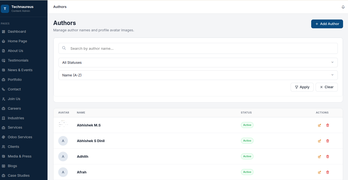The image size is (348, 180).
Task: Edit author Abhishek M.S
Action: coord(319,125)
